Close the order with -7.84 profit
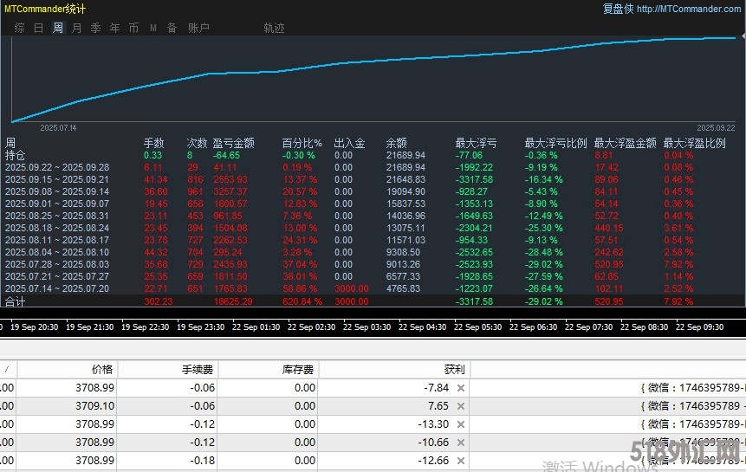Image resolution: width=746 pixels, height=472 pixels. tap(461, 388)
